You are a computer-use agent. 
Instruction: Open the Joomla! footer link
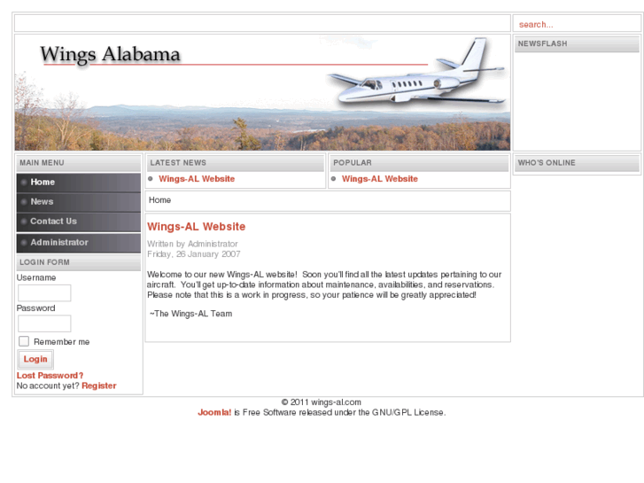(x=214, y=412)
